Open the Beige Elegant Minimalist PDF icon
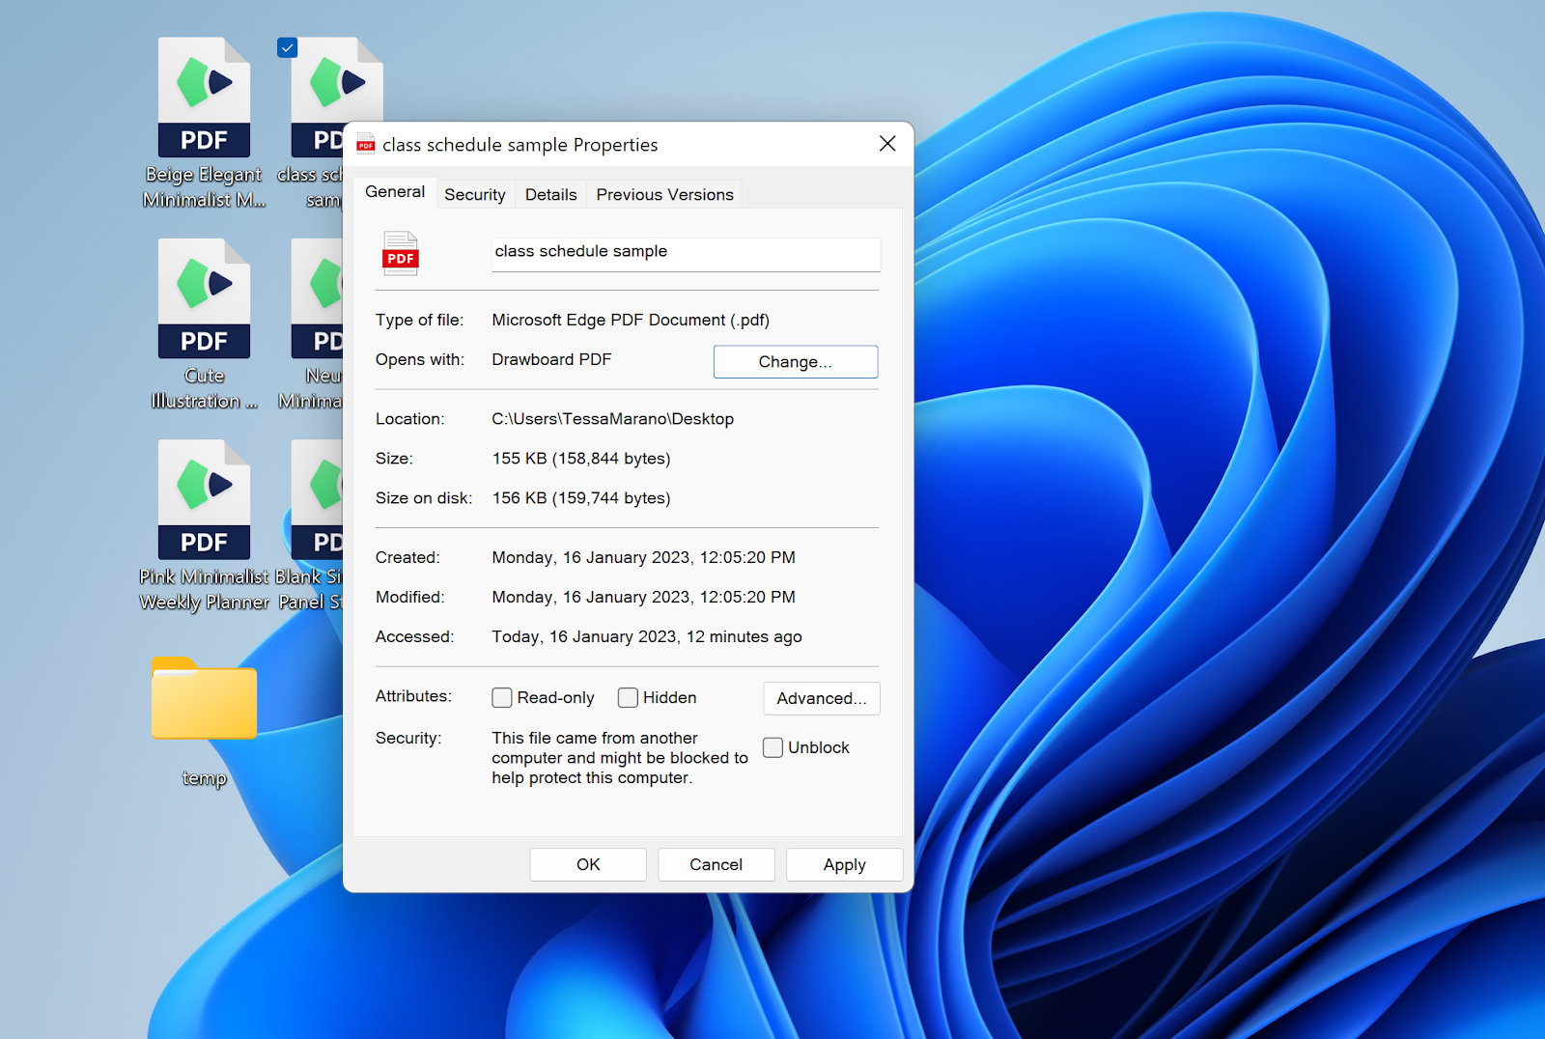Image resolution: width=1545 pixels, height=1039 pixels. [x=204, y=97]
